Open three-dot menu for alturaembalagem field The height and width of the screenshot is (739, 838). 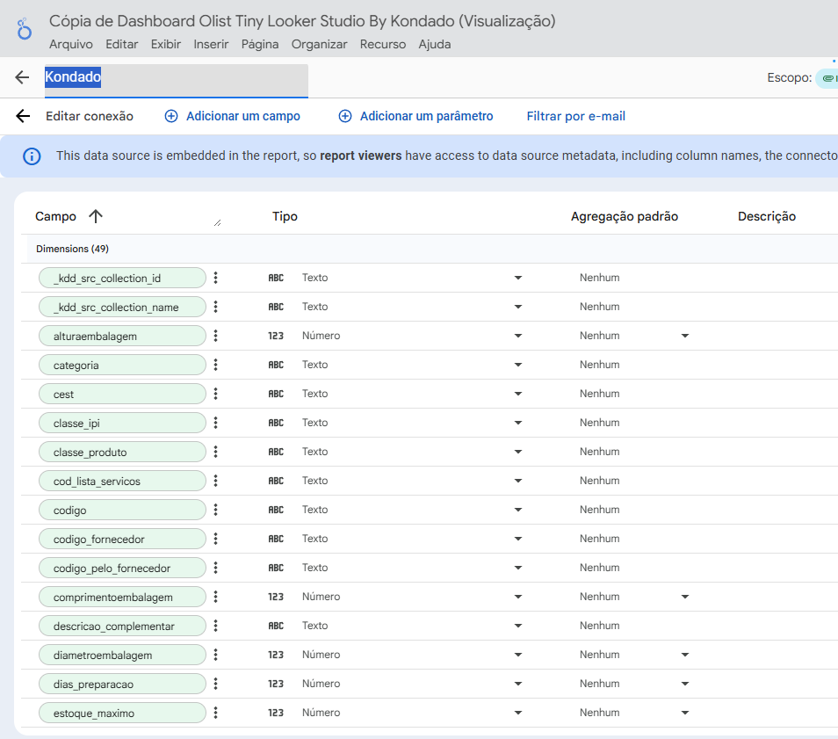pos(215,336)
